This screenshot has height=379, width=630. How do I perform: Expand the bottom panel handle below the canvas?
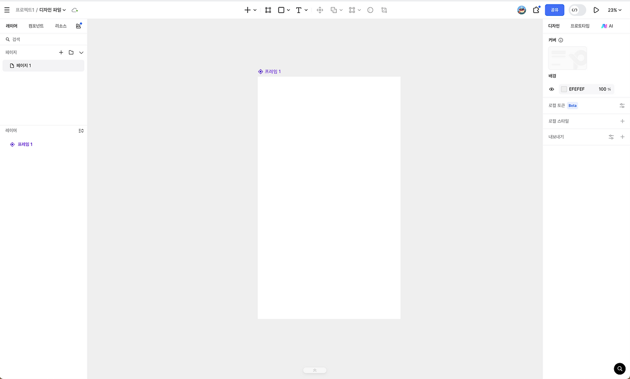(315, 370)
